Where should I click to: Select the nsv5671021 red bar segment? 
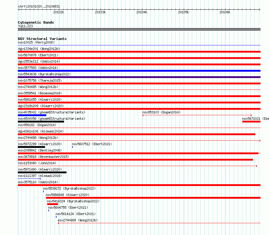(x=251, y=122)
